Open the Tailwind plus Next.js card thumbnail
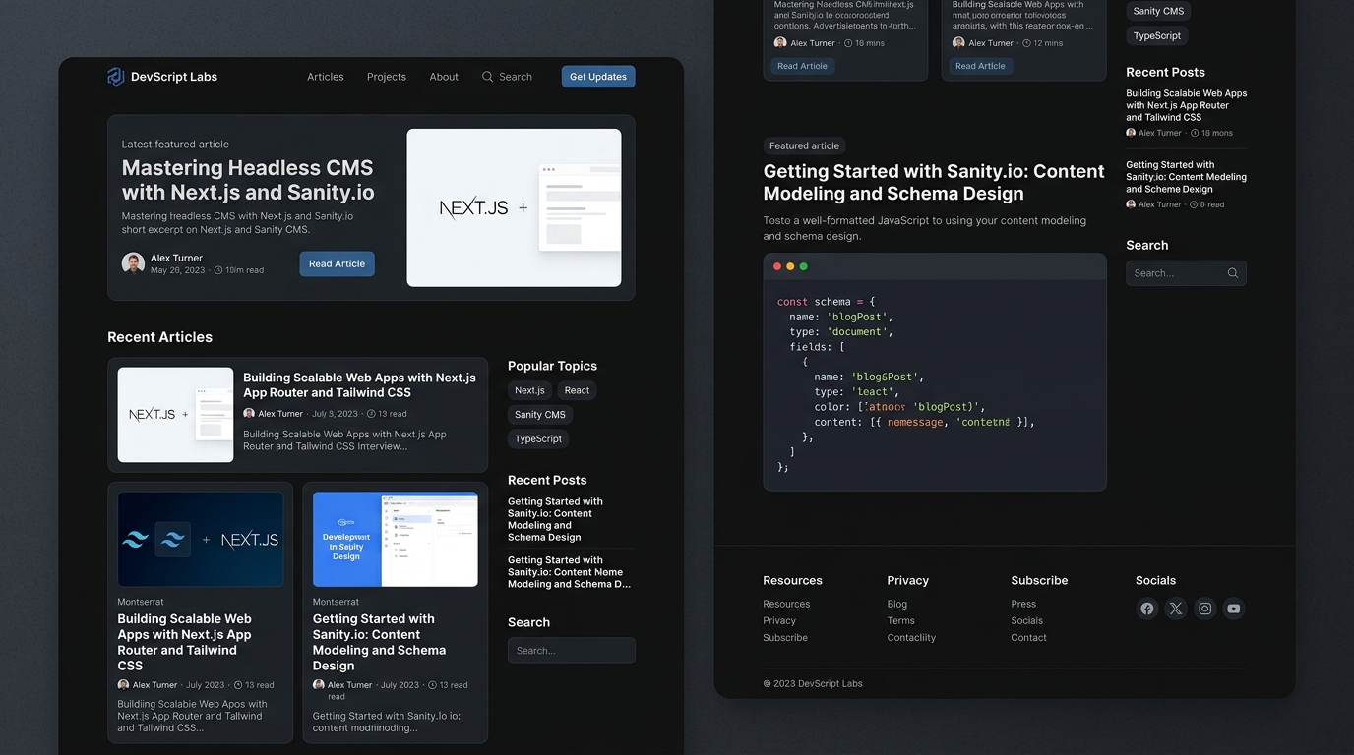 click(201, 540)
